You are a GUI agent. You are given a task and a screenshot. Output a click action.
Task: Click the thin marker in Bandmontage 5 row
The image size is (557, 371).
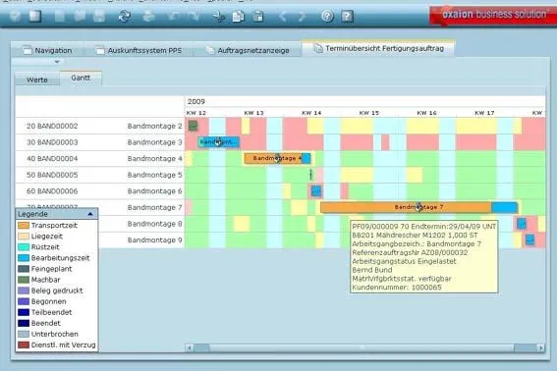coord(310,175)
